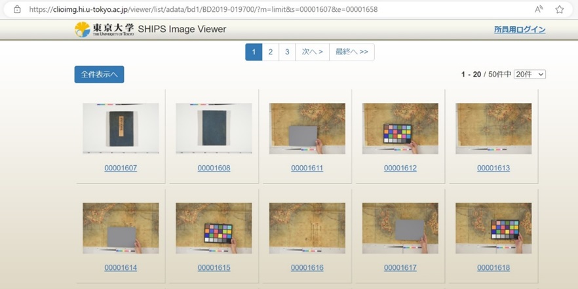Click the 全件表示へ button
Screen dimensions: 578x289
[99, 75]
